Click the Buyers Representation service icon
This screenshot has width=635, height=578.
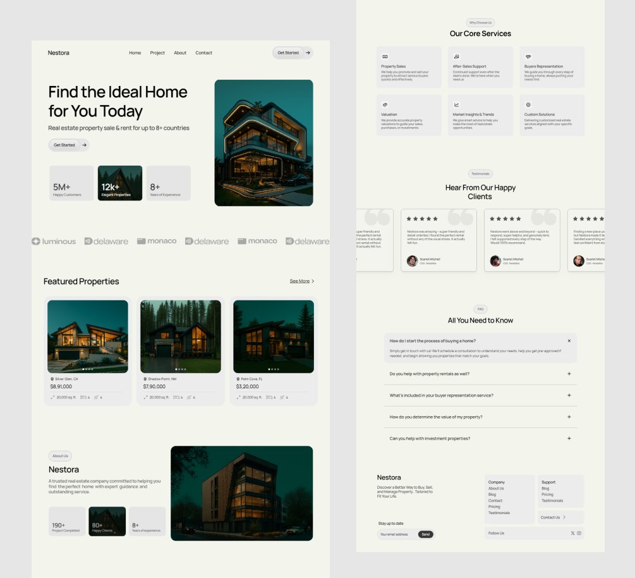[x=528, y=57]
